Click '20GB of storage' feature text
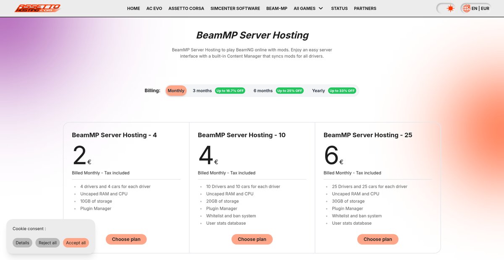504x260 pixels. pyautogui.click(x=222, y=201)
